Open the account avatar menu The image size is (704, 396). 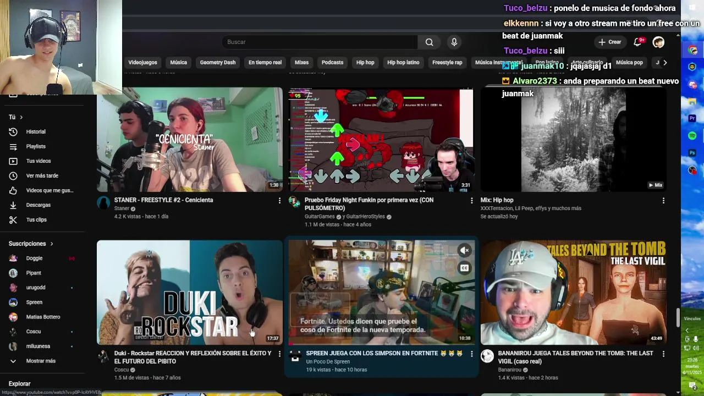tap(658, 42)
